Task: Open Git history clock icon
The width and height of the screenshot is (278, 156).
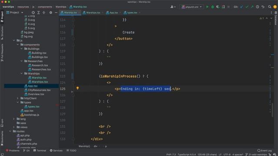Action: coord(258,7)
